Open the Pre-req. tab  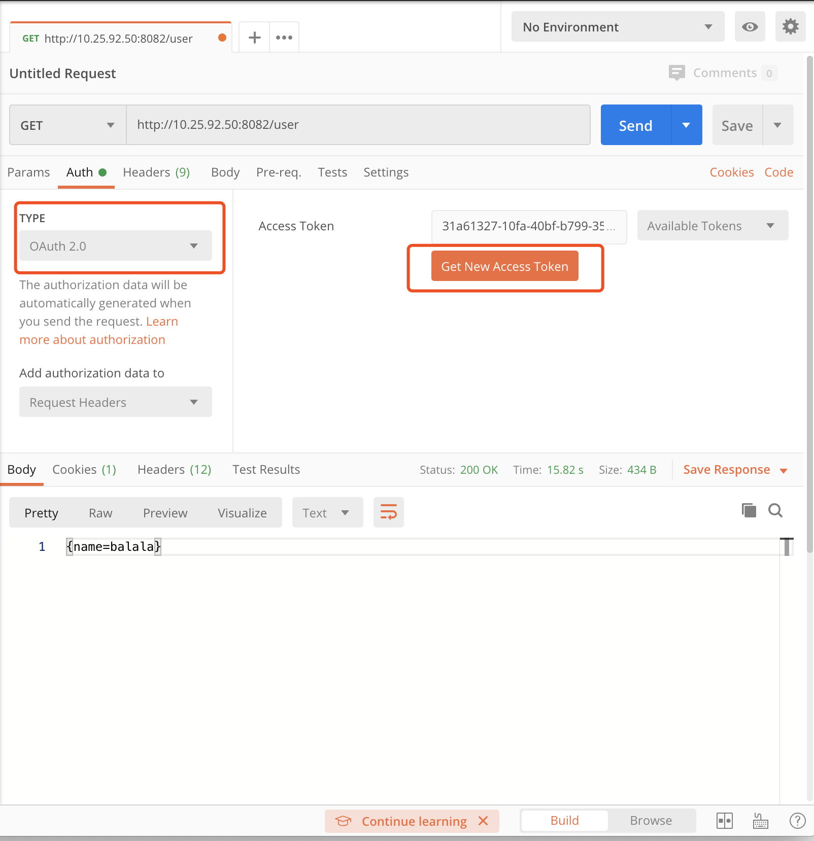tap(279, 172)
